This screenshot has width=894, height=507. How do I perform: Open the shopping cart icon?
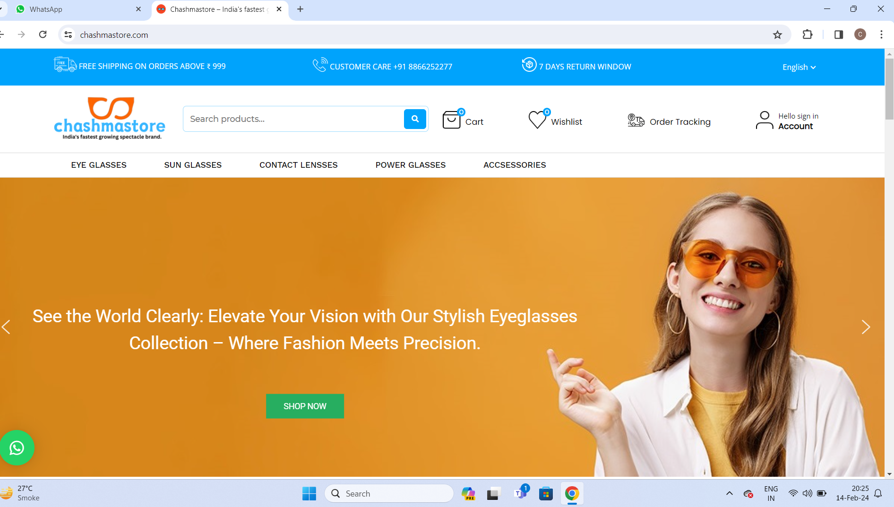452,120
